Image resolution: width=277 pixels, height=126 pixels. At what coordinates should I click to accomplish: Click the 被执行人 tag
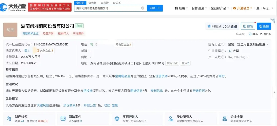point(63,33)
